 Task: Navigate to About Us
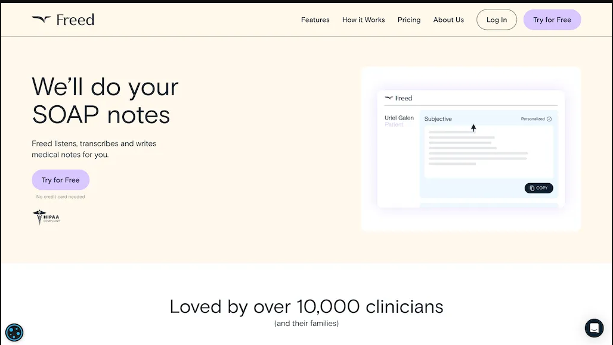pyautogui.click(x=448, y=20)
